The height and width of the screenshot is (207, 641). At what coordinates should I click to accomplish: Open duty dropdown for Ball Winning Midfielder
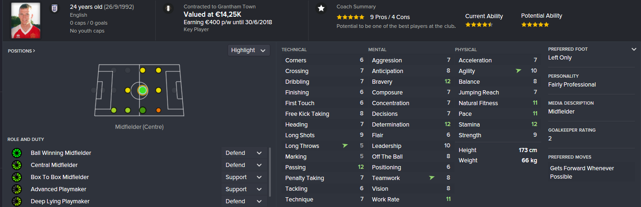pyautogui.click(x=244, y=153)
